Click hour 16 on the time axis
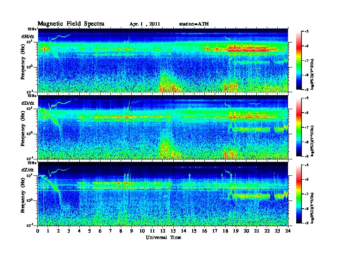This screenshot has width=343, height=265. pyautogui.click(x=204, y=231)
